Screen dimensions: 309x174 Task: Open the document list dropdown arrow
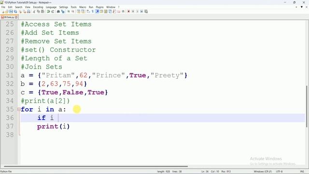(301, 7)
